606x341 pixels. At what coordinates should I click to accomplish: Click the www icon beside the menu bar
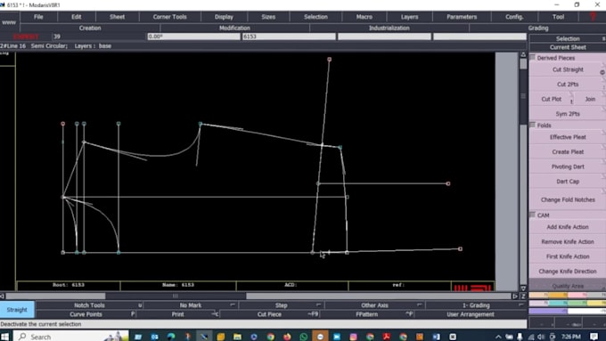pos(9,22)
